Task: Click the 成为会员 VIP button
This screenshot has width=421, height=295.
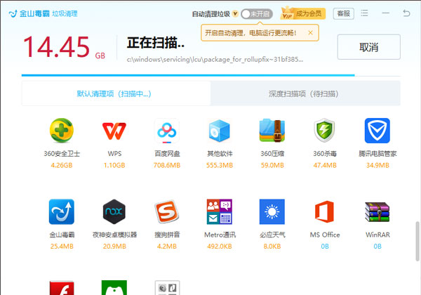Action: (x=303, y=13)
